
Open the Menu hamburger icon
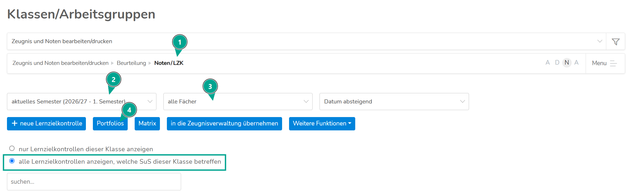coord(613,63)
